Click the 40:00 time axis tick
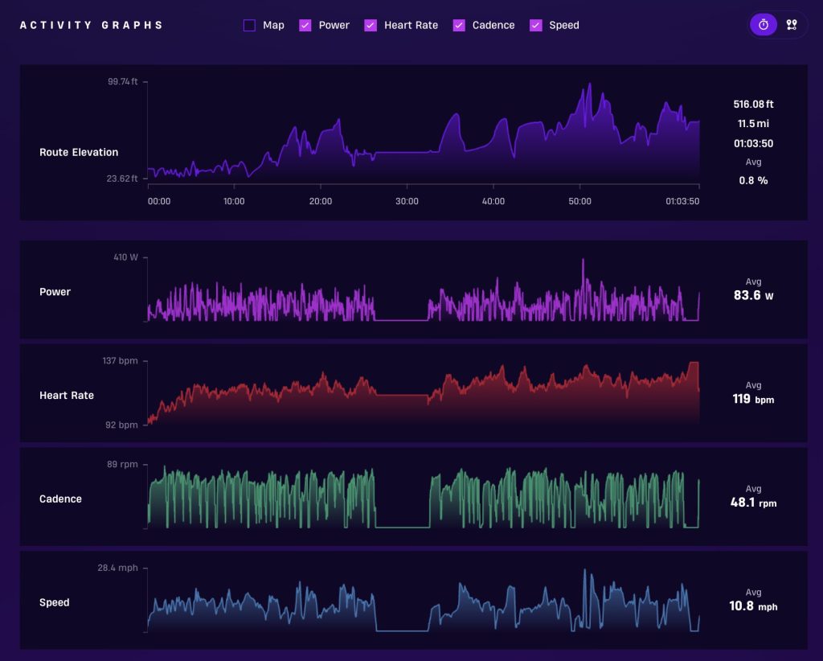 click(x=493, y=201)
